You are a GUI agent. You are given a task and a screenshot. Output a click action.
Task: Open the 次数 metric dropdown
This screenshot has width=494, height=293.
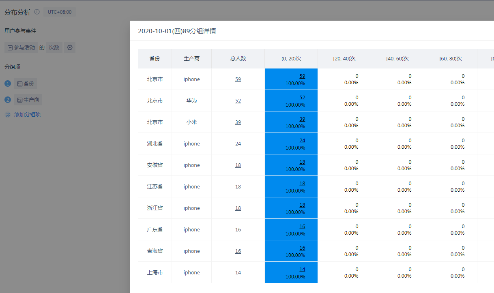coord(54,47)
